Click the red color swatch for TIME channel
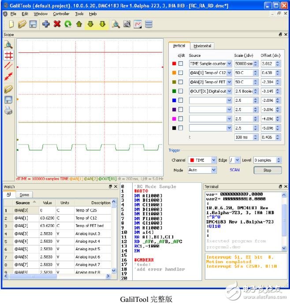The width and height of the screenshot is (290, 304). pyautogui.click(x=174, y=63)
